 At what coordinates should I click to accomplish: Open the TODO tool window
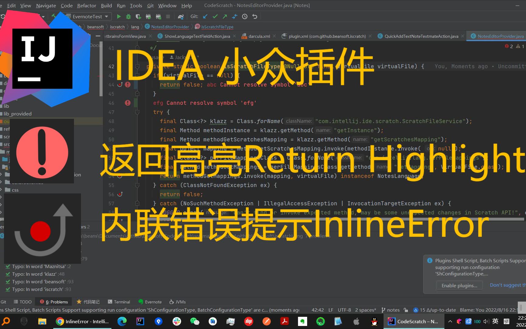click(x=23, y=302)
